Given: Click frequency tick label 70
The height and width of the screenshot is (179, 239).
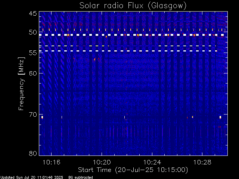Looking at the screenshot, I should [33, 114].
